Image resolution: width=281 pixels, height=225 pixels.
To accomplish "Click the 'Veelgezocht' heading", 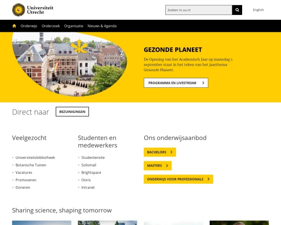I will 29,138.
